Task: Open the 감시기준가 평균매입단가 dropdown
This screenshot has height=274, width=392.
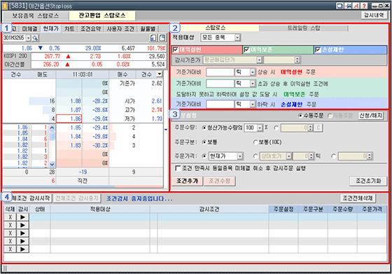Action: click(259, 60)
